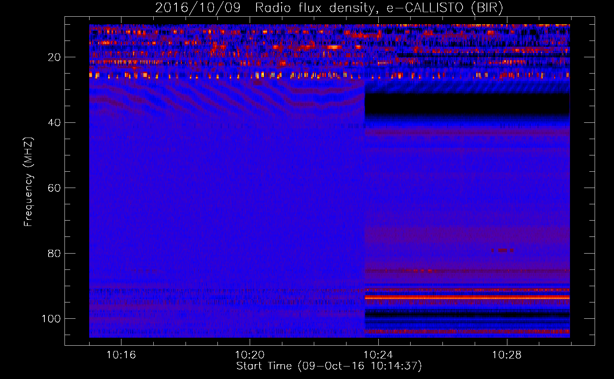The width and height of the screenshot is (614, 379).
Task: Click the 'Frequency (MHZ)' axis label
Action: [x=28, y=182]
